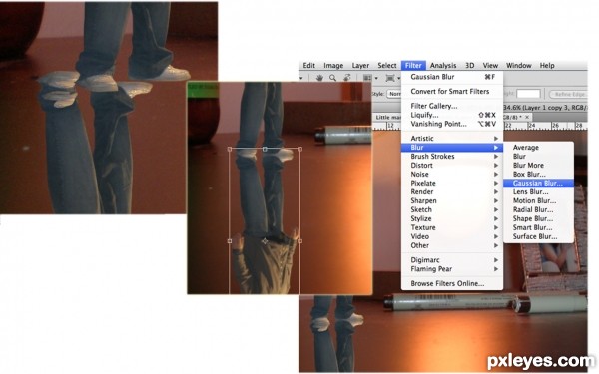599x374 pixels.
Task: Click the Rotate View tool icon
Action: click(x=346, y=78)
